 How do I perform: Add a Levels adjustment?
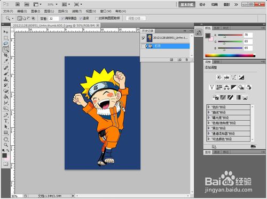coord(226,77)
